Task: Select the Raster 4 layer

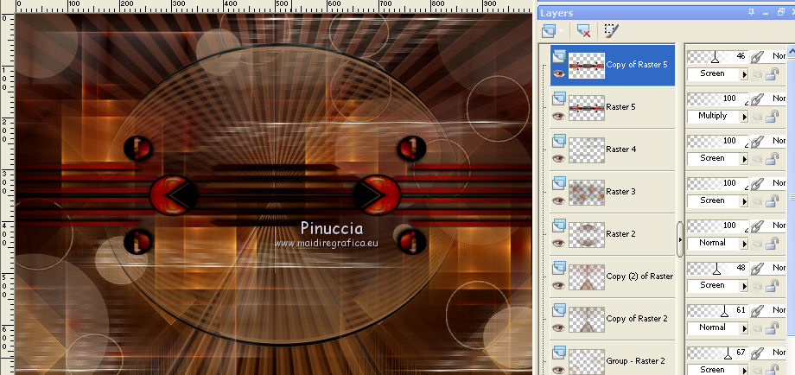Action: coord(613,149)
